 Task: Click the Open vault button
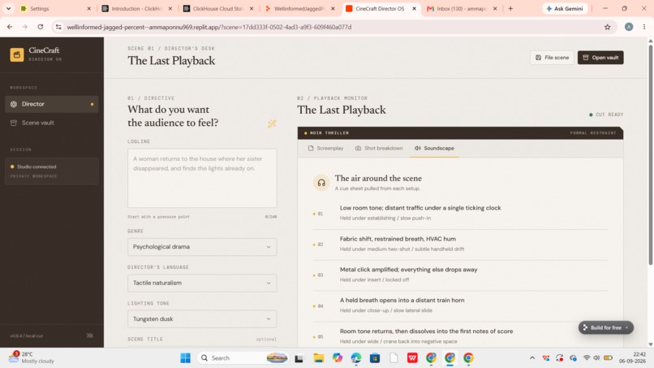point(600,58)
